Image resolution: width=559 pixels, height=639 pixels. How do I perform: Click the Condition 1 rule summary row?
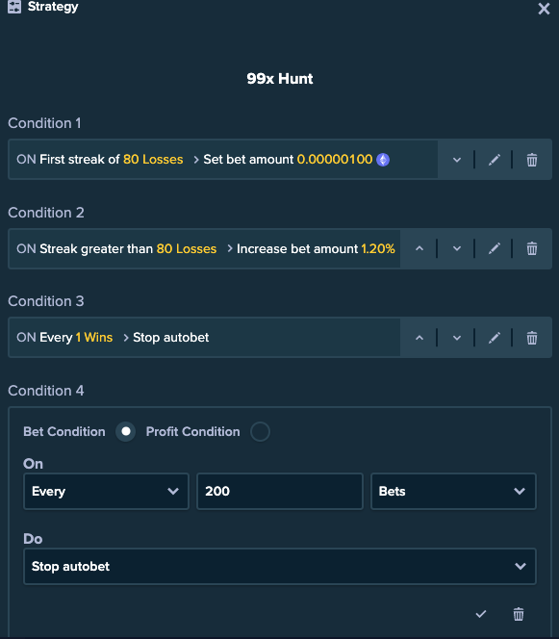pos(223,160)
